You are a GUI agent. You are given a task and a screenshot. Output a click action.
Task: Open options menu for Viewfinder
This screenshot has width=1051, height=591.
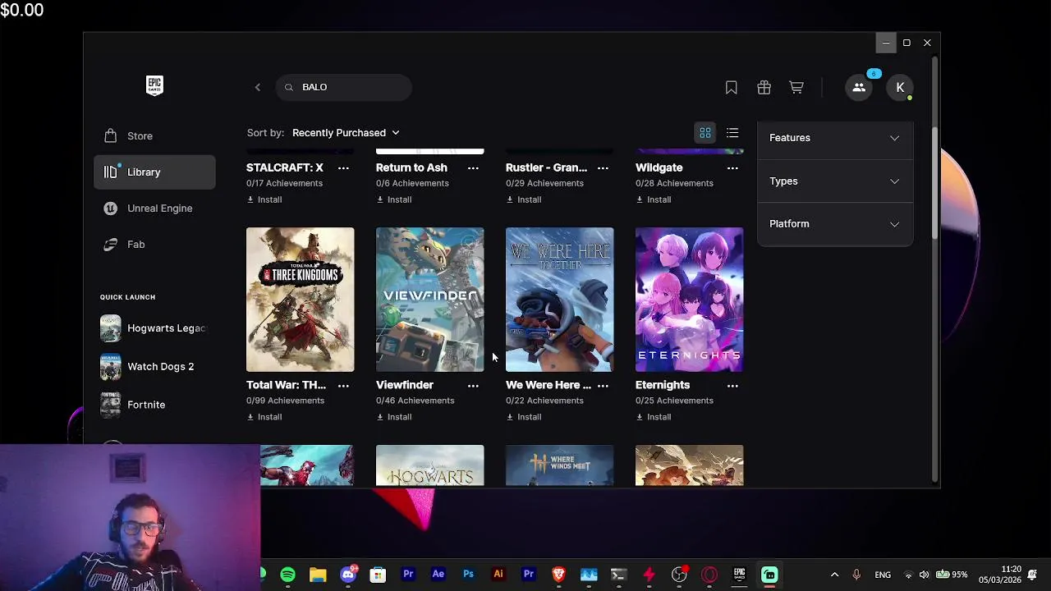pos(473,385)
